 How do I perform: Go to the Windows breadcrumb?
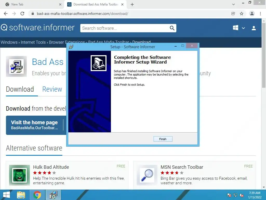coord(9,42)
